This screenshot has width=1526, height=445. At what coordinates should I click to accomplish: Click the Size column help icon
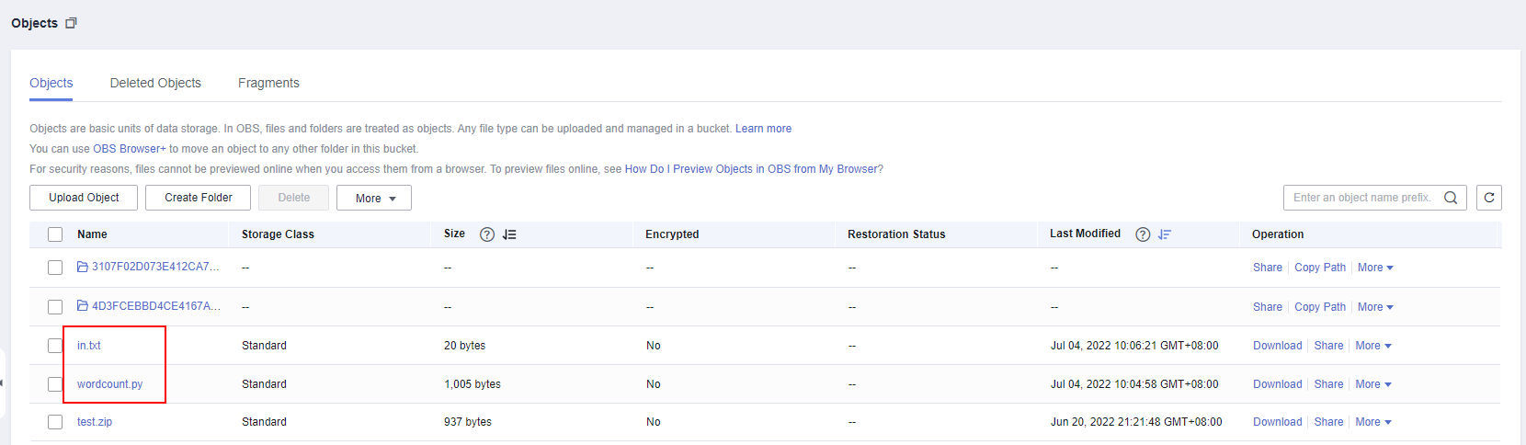pos(487,234)
